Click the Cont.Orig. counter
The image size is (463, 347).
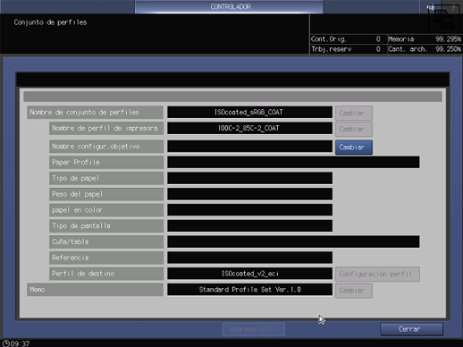coord(349,39)
